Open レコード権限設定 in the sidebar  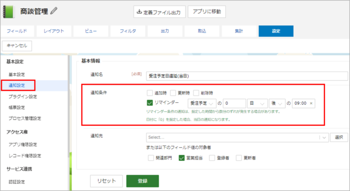click(x=25, y=155)
